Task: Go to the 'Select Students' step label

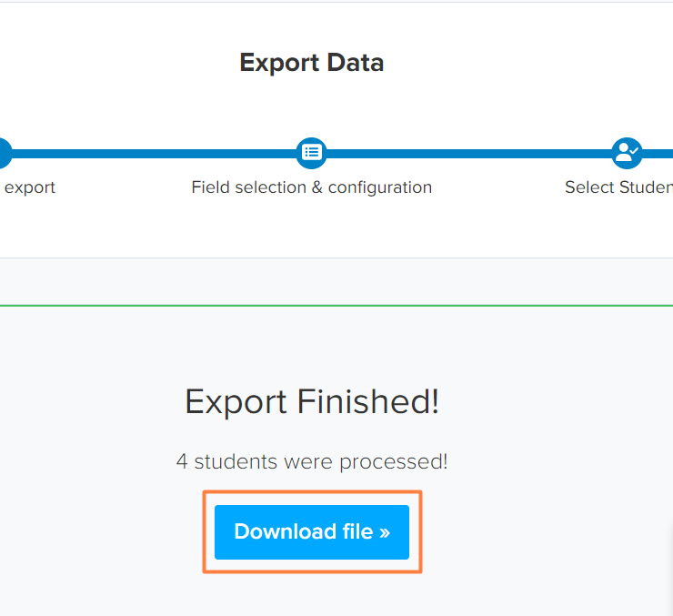Action: point(619,187)
